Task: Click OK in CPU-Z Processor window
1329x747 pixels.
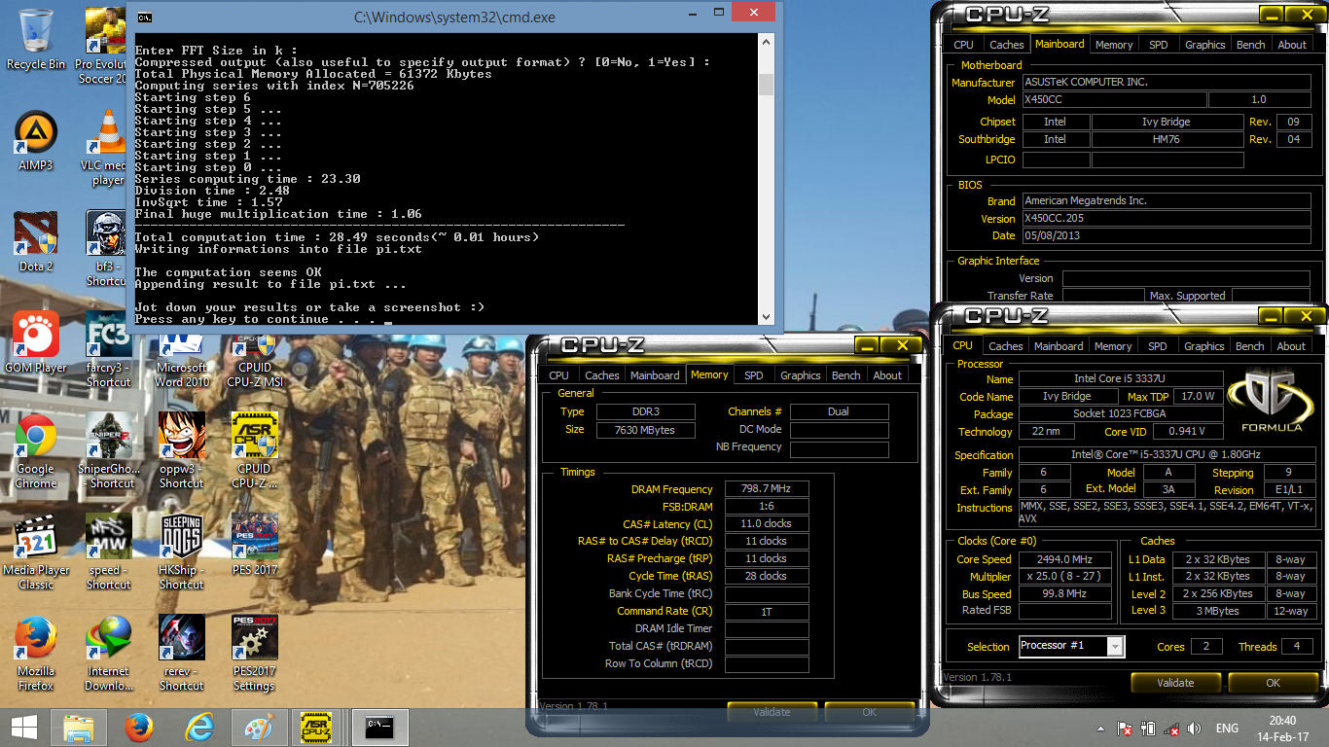Action: (1273, 683)
